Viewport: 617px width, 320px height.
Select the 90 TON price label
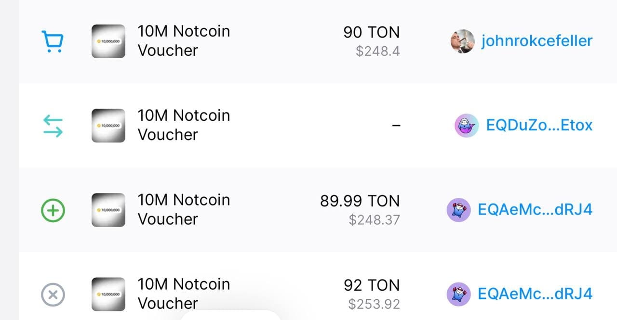point(372,32)
